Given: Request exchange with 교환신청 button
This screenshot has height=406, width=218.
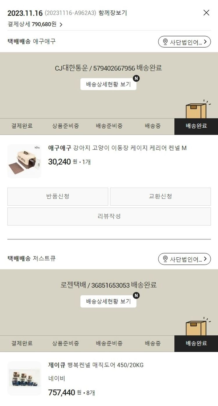Looking at the screenshot, I should click(x=160, y=196).
